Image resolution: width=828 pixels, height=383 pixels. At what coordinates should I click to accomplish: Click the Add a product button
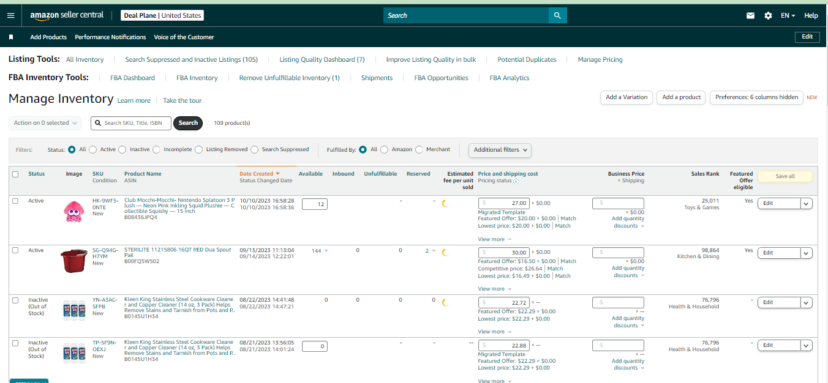click(x=682, y=97)
